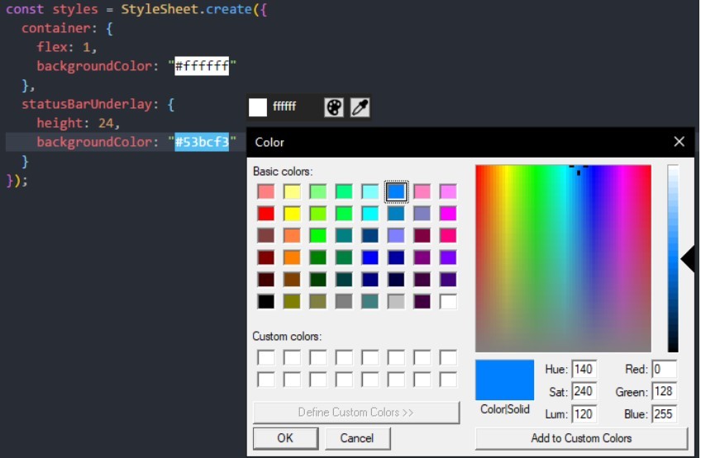Click the white preview swatch beside ffffff
The image size is (701, 458).
[258, 107]
